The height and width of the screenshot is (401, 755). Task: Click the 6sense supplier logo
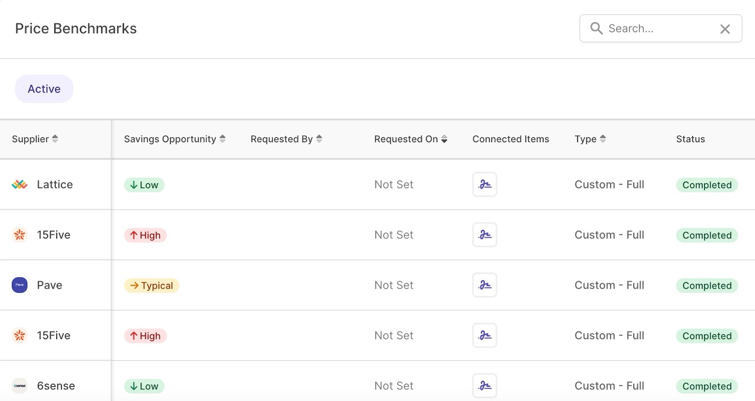(x=19, y=385)
